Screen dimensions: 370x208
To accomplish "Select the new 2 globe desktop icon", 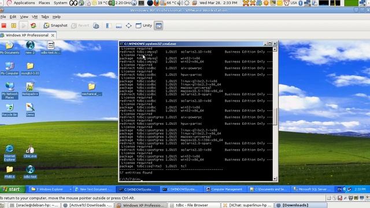I will click(x=30, y=47).
